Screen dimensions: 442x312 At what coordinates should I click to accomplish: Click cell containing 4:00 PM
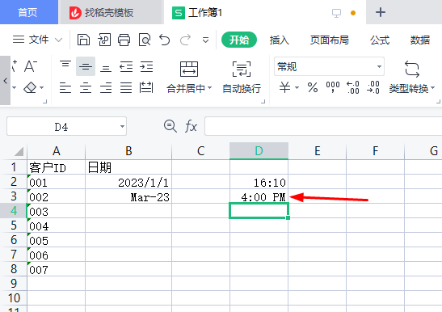tap(259, 196)
